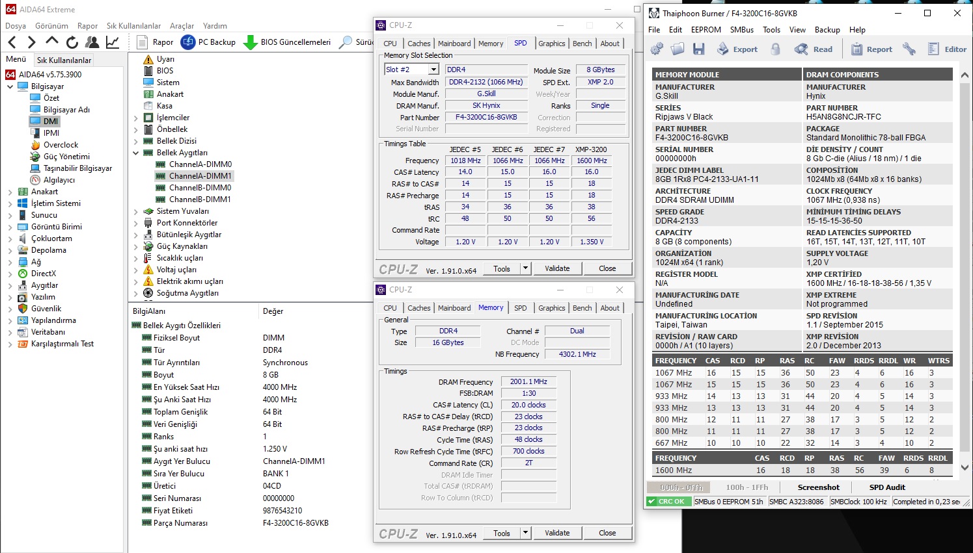Click the CRC OK status indicator

point(668,502)
